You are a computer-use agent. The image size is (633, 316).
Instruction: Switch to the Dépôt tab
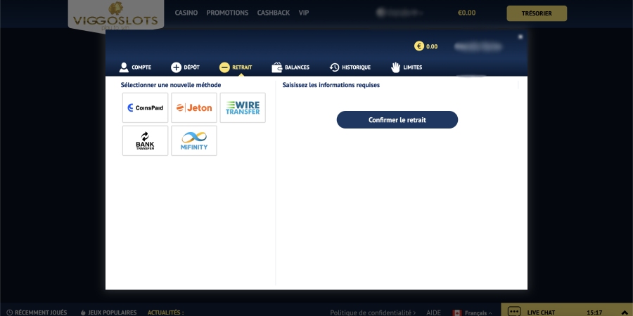pyautogui.click(x=186, y=67)
